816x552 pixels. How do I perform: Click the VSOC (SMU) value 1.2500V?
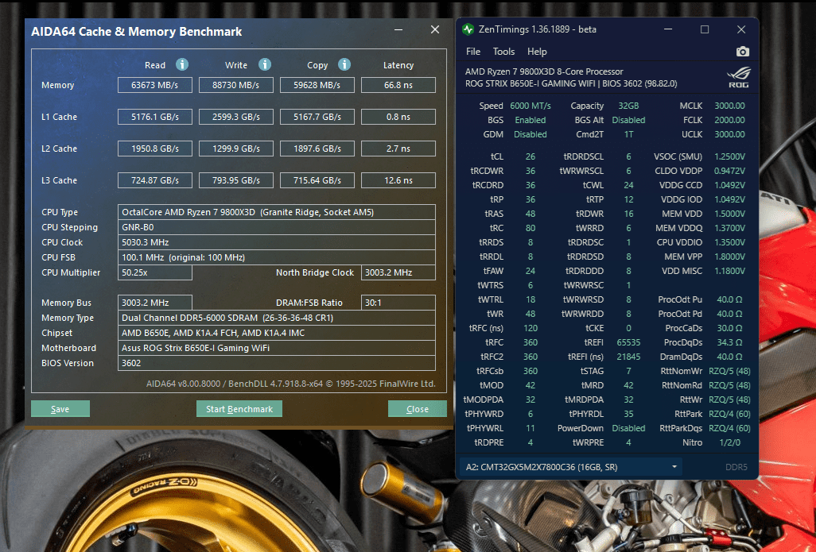click(729, 156)
